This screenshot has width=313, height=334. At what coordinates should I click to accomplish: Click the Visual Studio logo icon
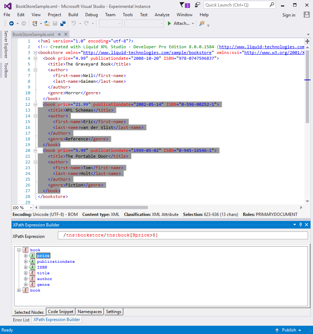coord(8,6)
